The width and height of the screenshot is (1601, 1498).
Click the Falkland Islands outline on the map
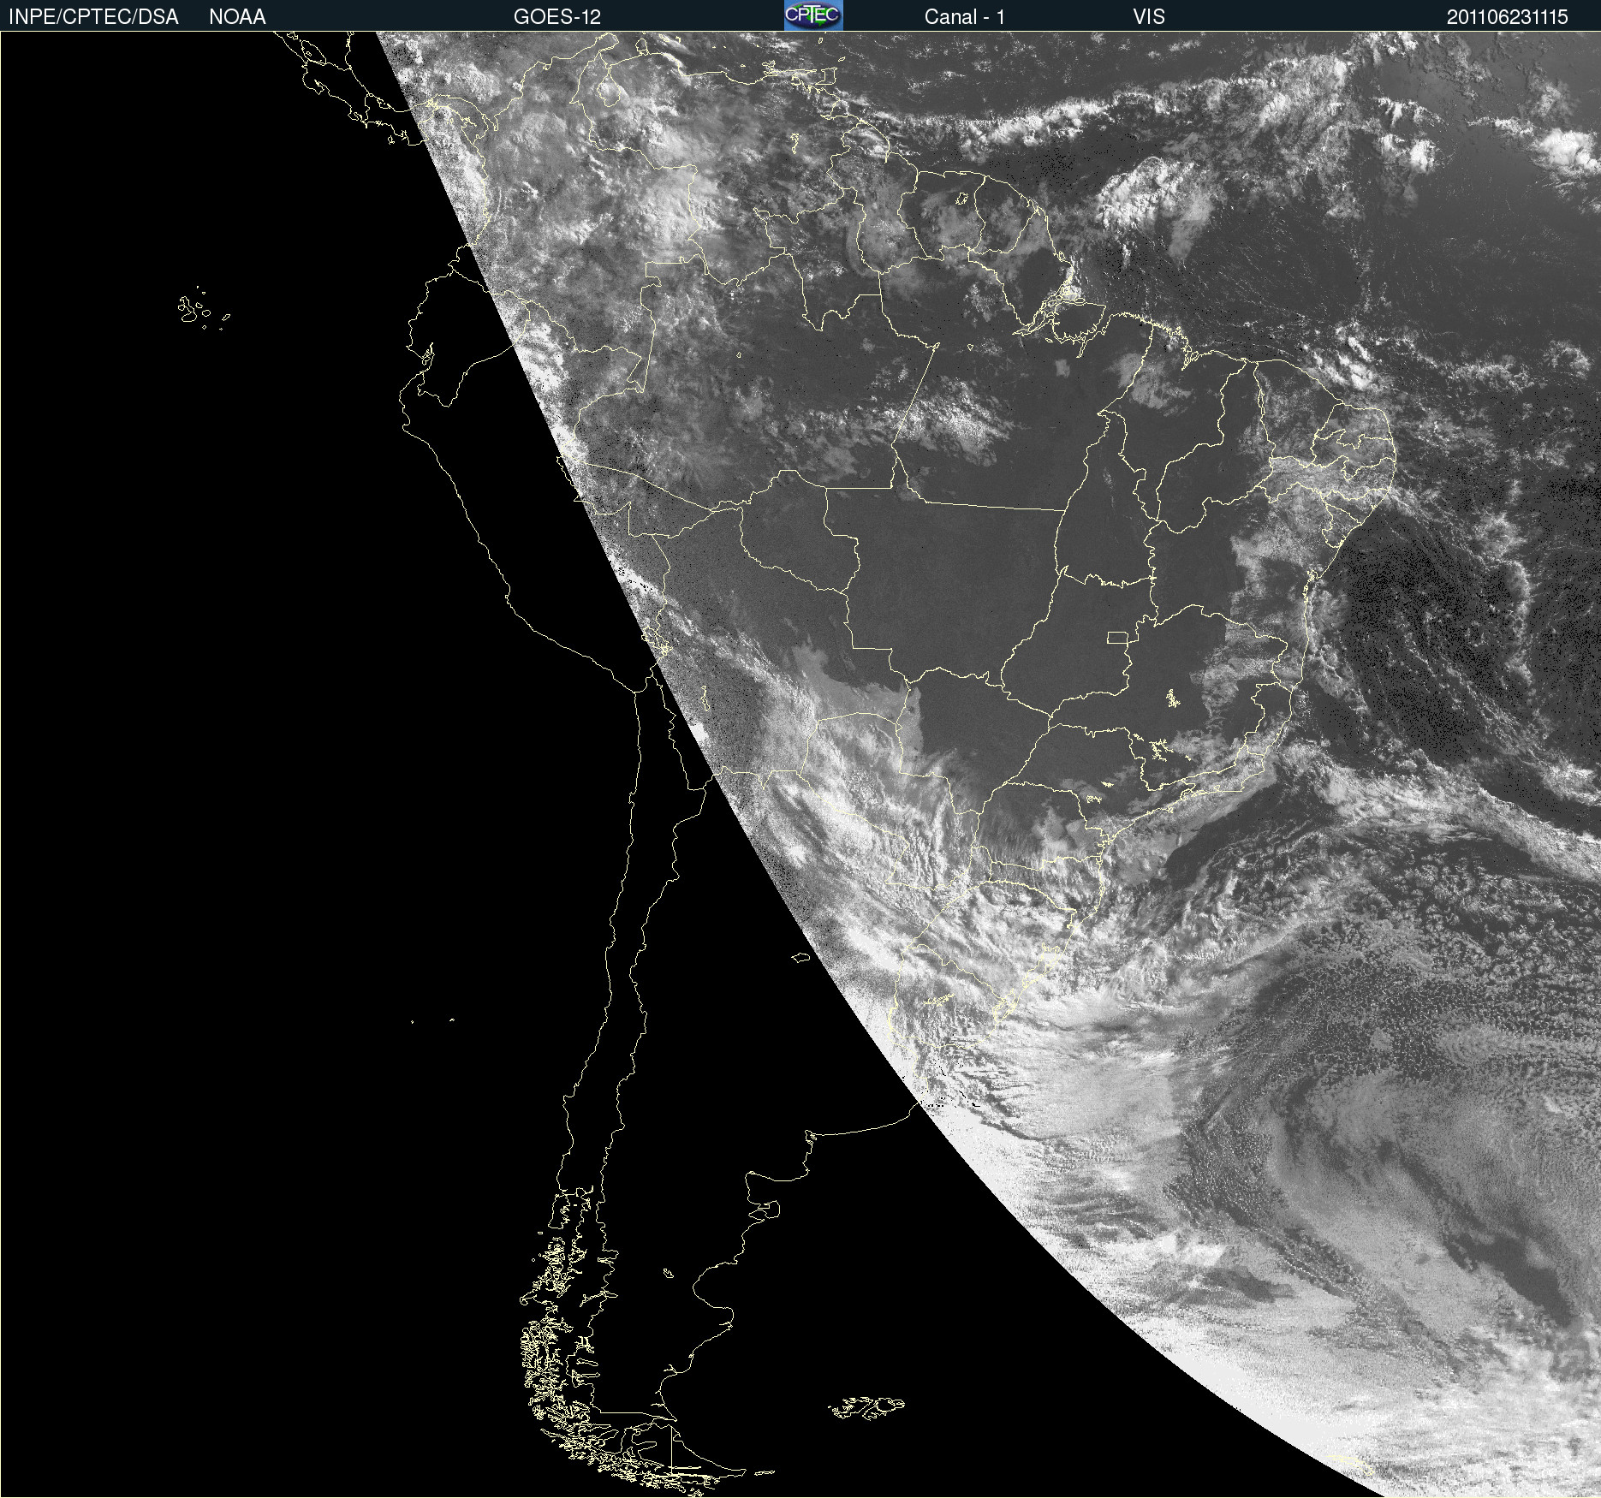click(x=866, y=1408)
